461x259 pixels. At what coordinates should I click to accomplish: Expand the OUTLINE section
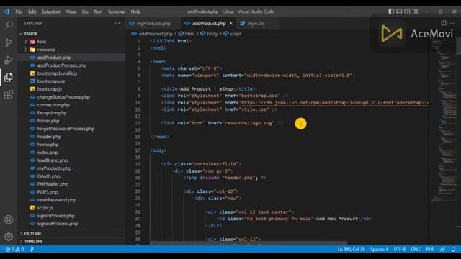point(32,234)
